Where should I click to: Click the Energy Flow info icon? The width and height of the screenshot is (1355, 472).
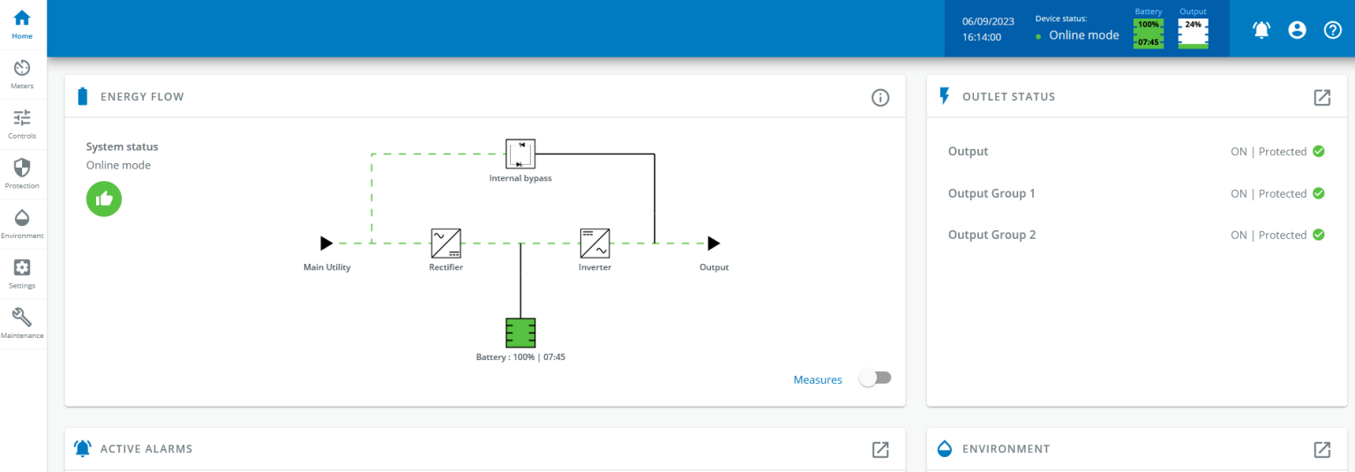880,97
